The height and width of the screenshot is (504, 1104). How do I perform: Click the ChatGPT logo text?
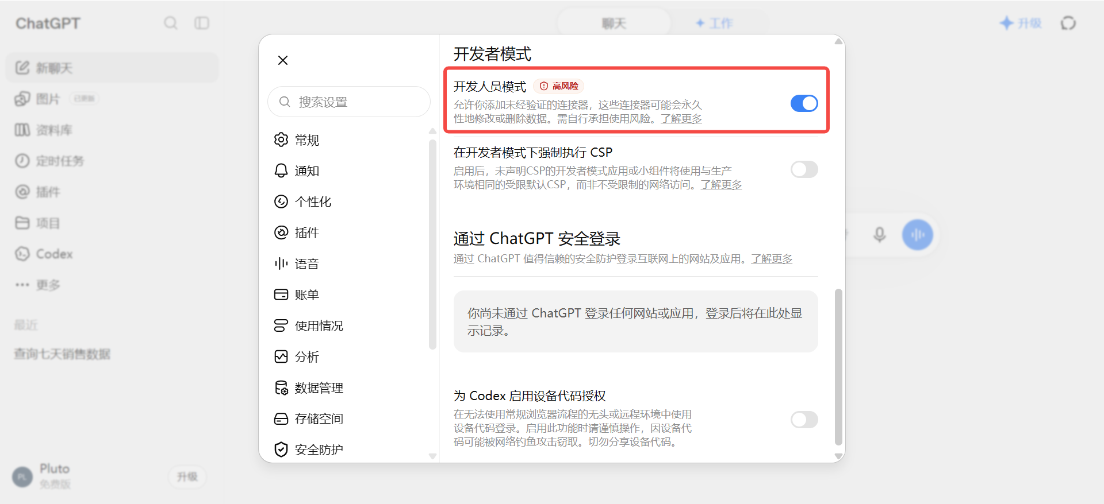click(48, 23)
